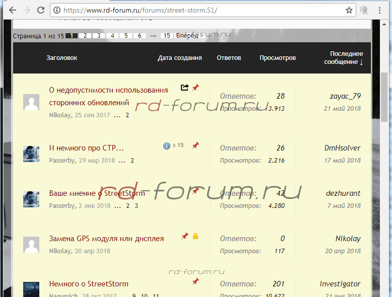The height and width of the screenshot is (297, 392).
Task: Click the Вперёд > next page link
Action: 189,36
